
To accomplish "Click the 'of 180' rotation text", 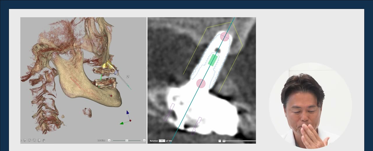I will tap(169, 141).
